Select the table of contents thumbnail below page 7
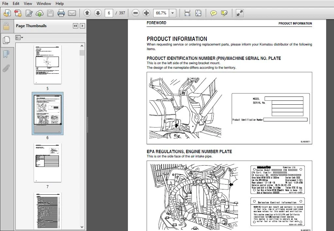The width and height of the screenshot is (334, 231). (x=47, y=211)
